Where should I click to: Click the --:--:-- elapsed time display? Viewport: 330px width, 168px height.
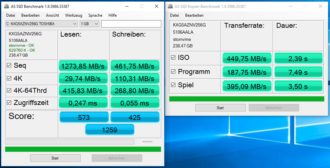[147, 142]
